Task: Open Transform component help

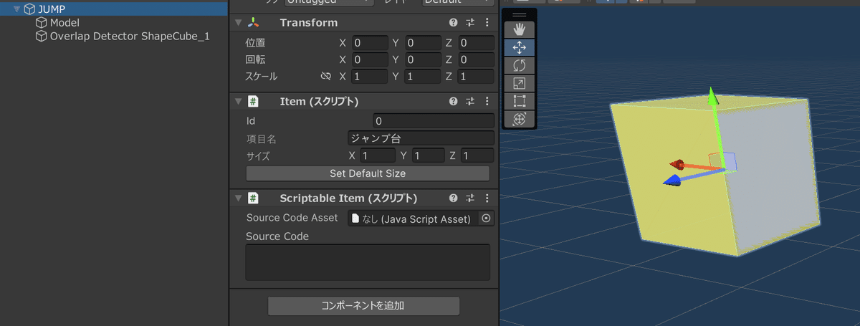Action: click(x=453, y=23)
